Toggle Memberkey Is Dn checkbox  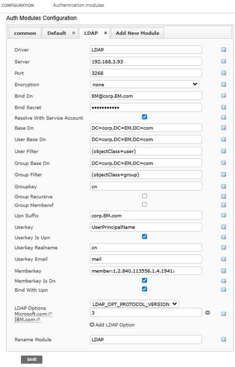tap(145, 280)
